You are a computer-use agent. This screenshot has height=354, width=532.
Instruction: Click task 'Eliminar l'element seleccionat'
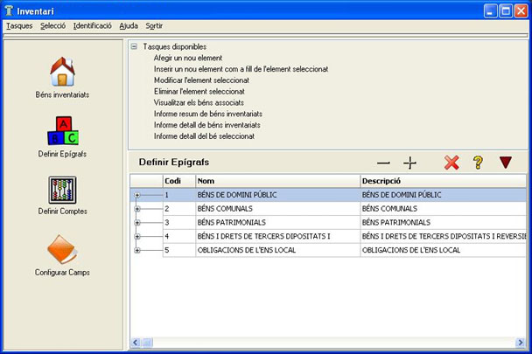(x=199, y=92)
